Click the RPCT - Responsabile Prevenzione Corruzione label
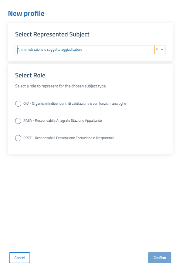The height and width of the screenshot is (272, 182). click(x=69, y=138)
